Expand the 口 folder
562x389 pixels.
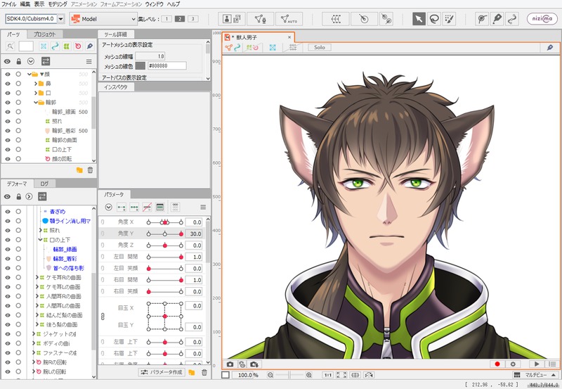36,93
